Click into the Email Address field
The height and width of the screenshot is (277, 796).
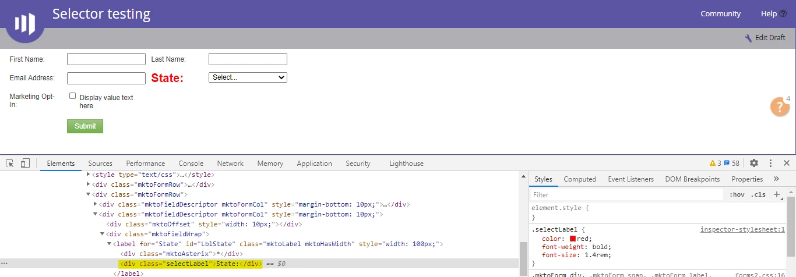tap(106, 78)
